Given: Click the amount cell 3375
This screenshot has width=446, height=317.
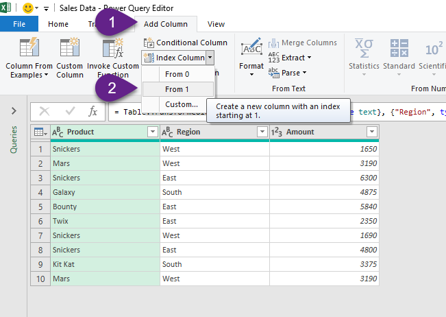Looking at the screenshot, I should 325,264.
